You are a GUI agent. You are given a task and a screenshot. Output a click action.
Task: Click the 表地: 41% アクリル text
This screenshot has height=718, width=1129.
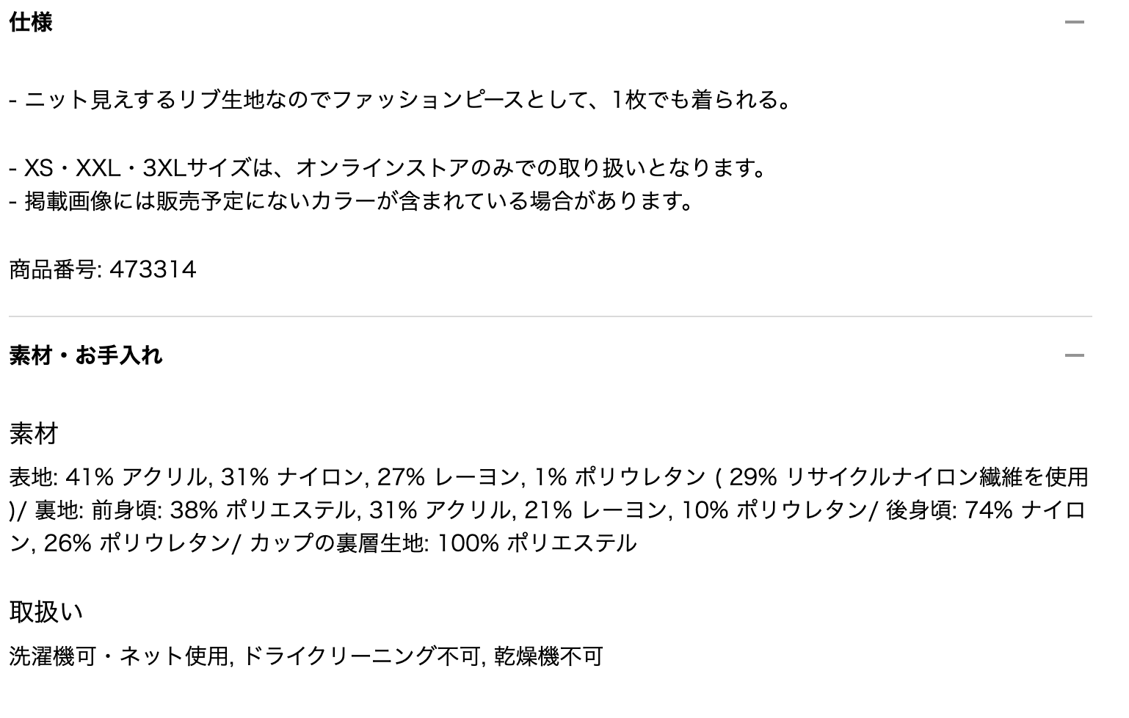109,477
